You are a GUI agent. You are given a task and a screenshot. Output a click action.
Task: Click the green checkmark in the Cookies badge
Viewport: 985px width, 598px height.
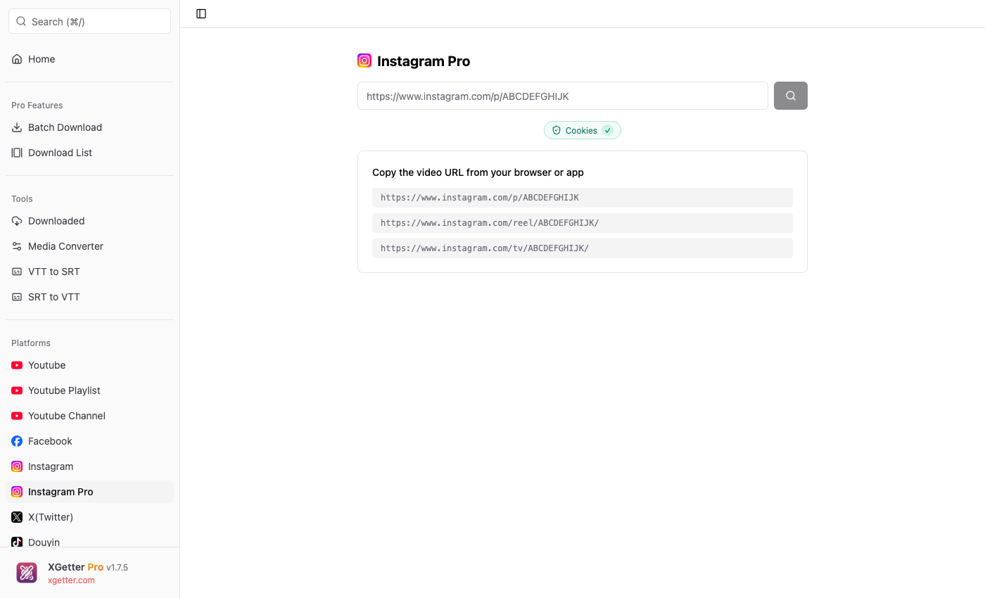tap(608, 130)
